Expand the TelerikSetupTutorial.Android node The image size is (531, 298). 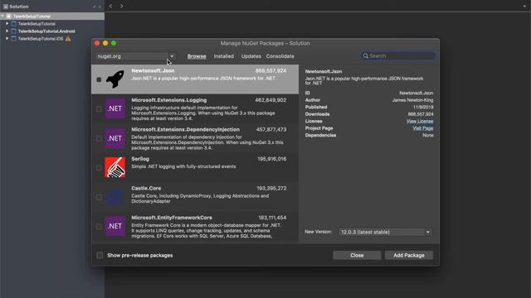[x=7, y=31]
